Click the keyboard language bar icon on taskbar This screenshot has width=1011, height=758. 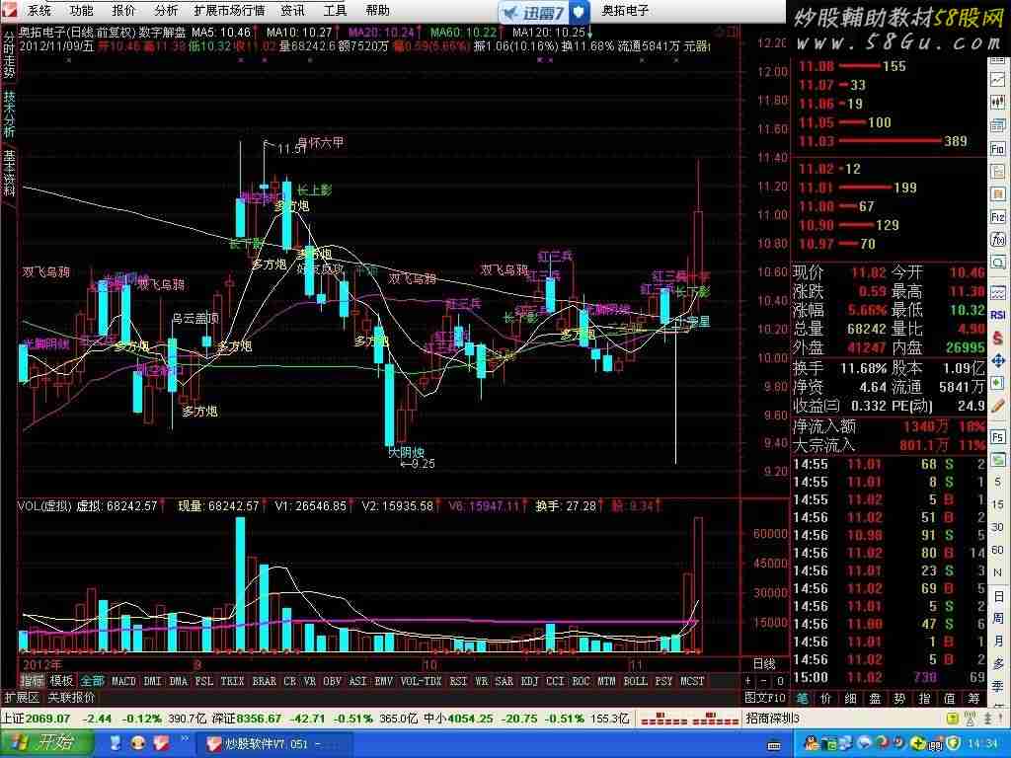[x=774, y=745]
